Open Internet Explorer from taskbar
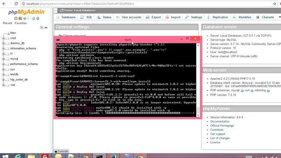Viewport: 281px width, 158px height. click(18, 156)
